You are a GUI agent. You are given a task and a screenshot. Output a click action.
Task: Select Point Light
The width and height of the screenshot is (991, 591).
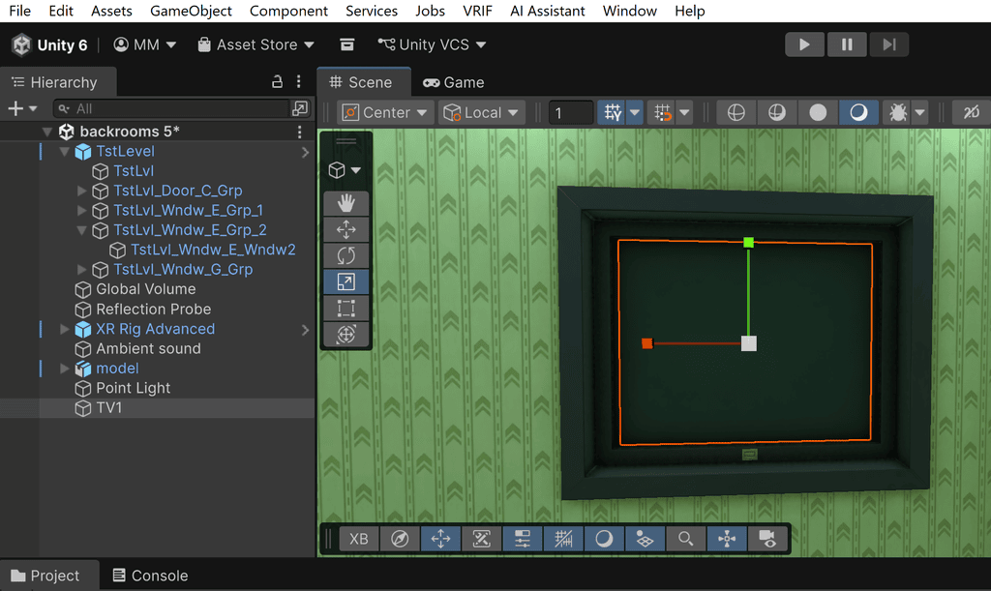[x=134, y=388]
